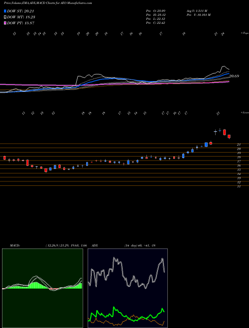Image resolution: width=249 pixels, height=328 pixels.
Task: Click the '<Tops' label at right edge
Action: [245, 33]
